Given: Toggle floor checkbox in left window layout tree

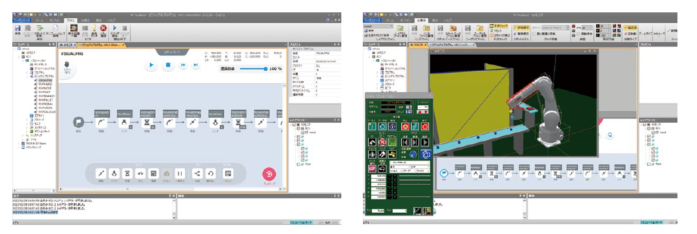Looking at the screenshot, I should 298,164.
